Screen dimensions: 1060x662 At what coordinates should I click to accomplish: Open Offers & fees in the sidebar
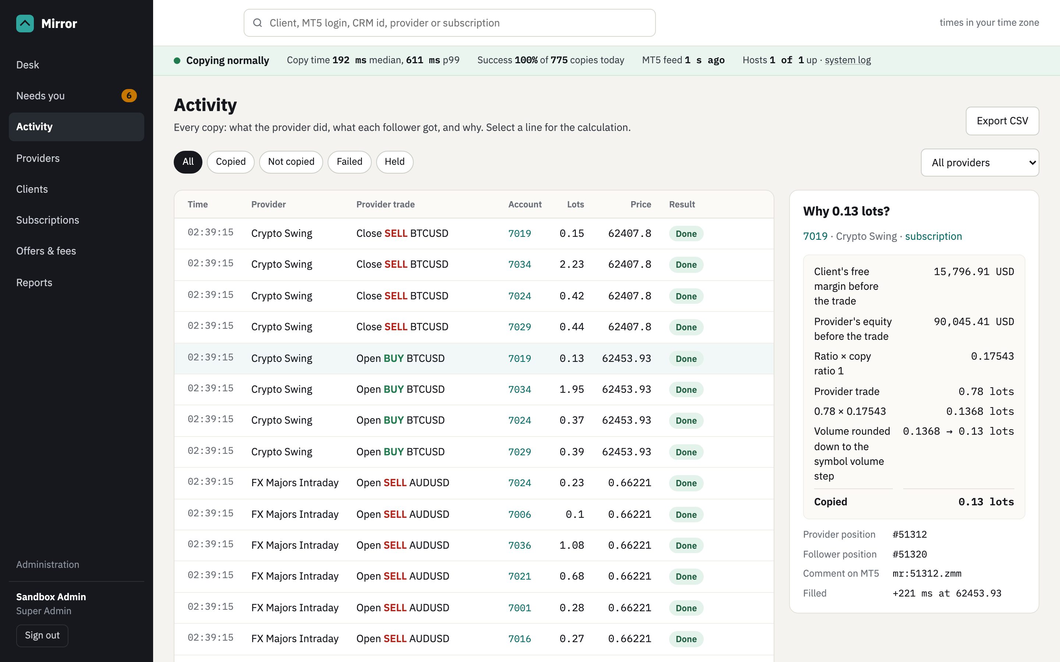76,251
